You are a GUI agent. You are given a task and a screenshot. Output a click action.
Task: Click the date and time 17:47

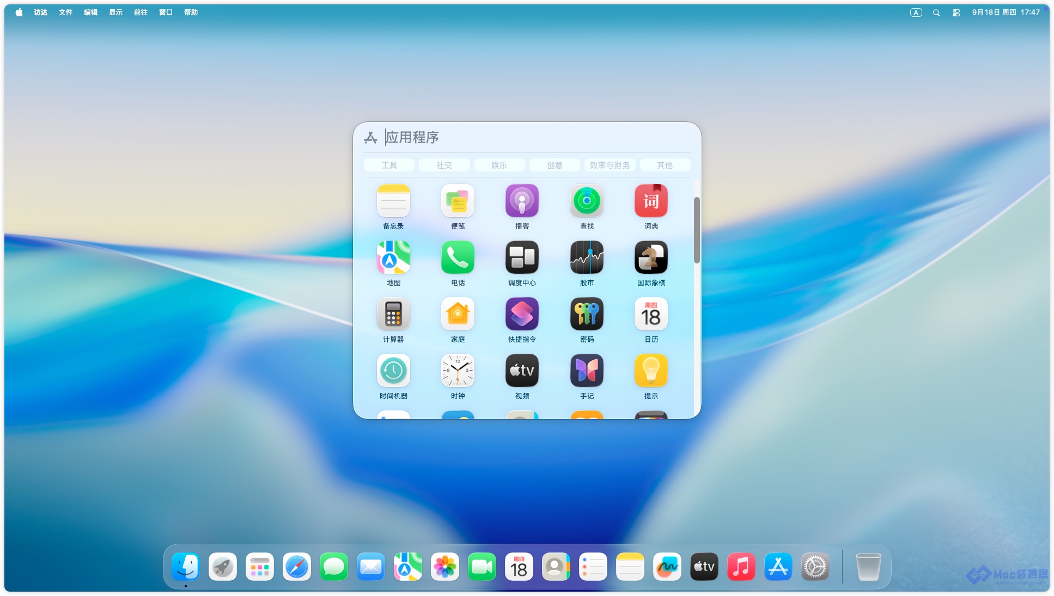(x=1006, y=12)
